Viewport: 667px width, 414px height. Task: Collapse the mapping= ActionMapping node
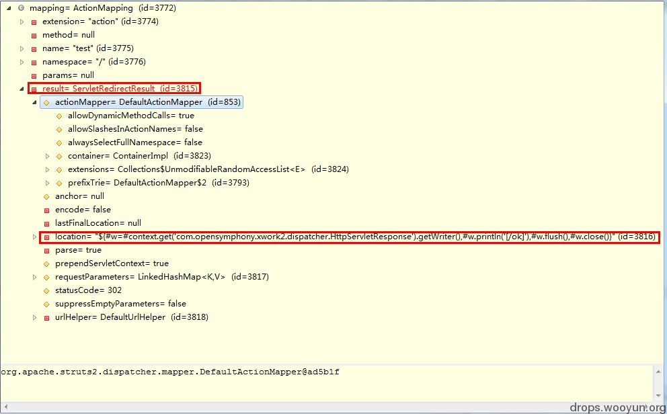pos(9,9)
